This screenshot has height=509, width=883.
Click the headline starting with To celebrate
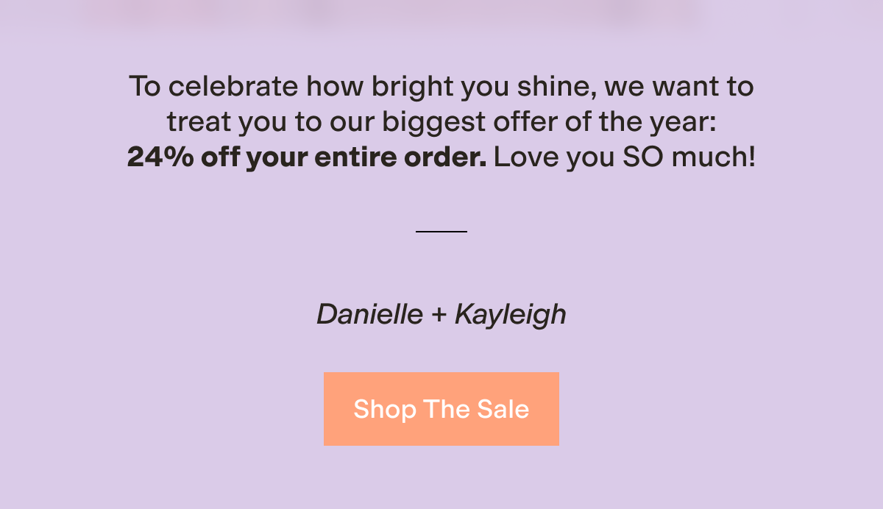pyautogui.click(x=441, y=86)
